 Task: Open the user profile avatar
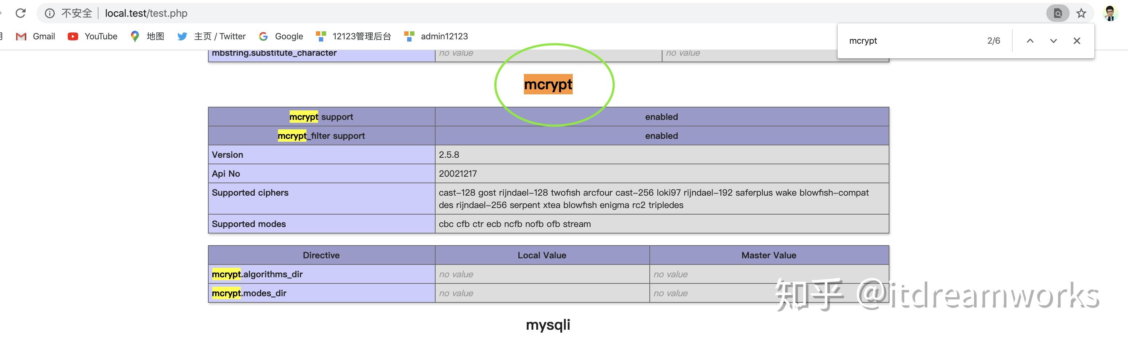[1110, 13]
